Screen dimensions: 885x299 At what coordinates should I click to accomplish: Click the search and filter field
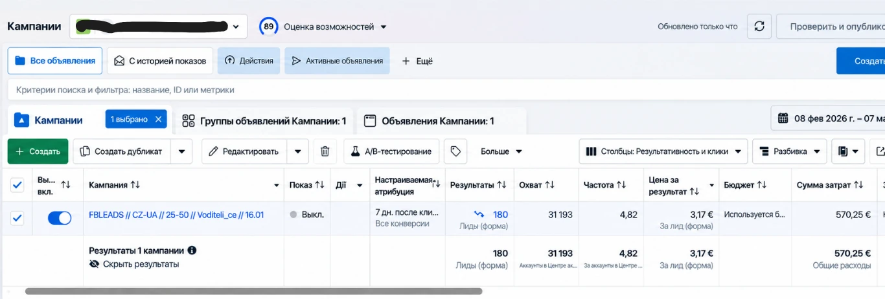click(x=446, y=90)
